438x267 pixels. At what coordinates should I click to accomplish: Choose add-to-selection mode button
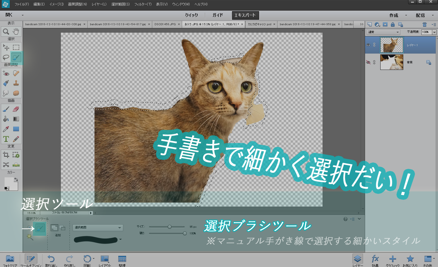click(54, 228)
